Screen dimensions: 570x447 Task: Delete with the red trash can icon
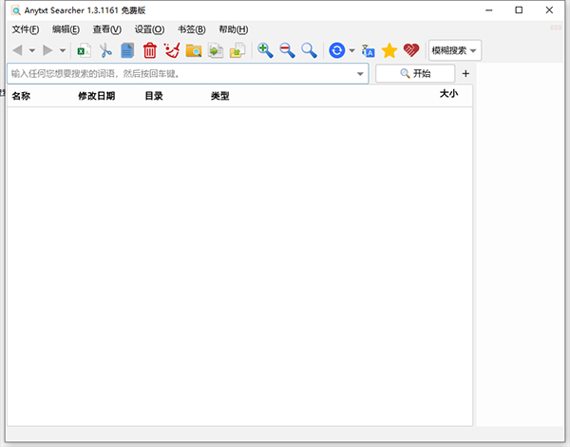click(150, 50)
